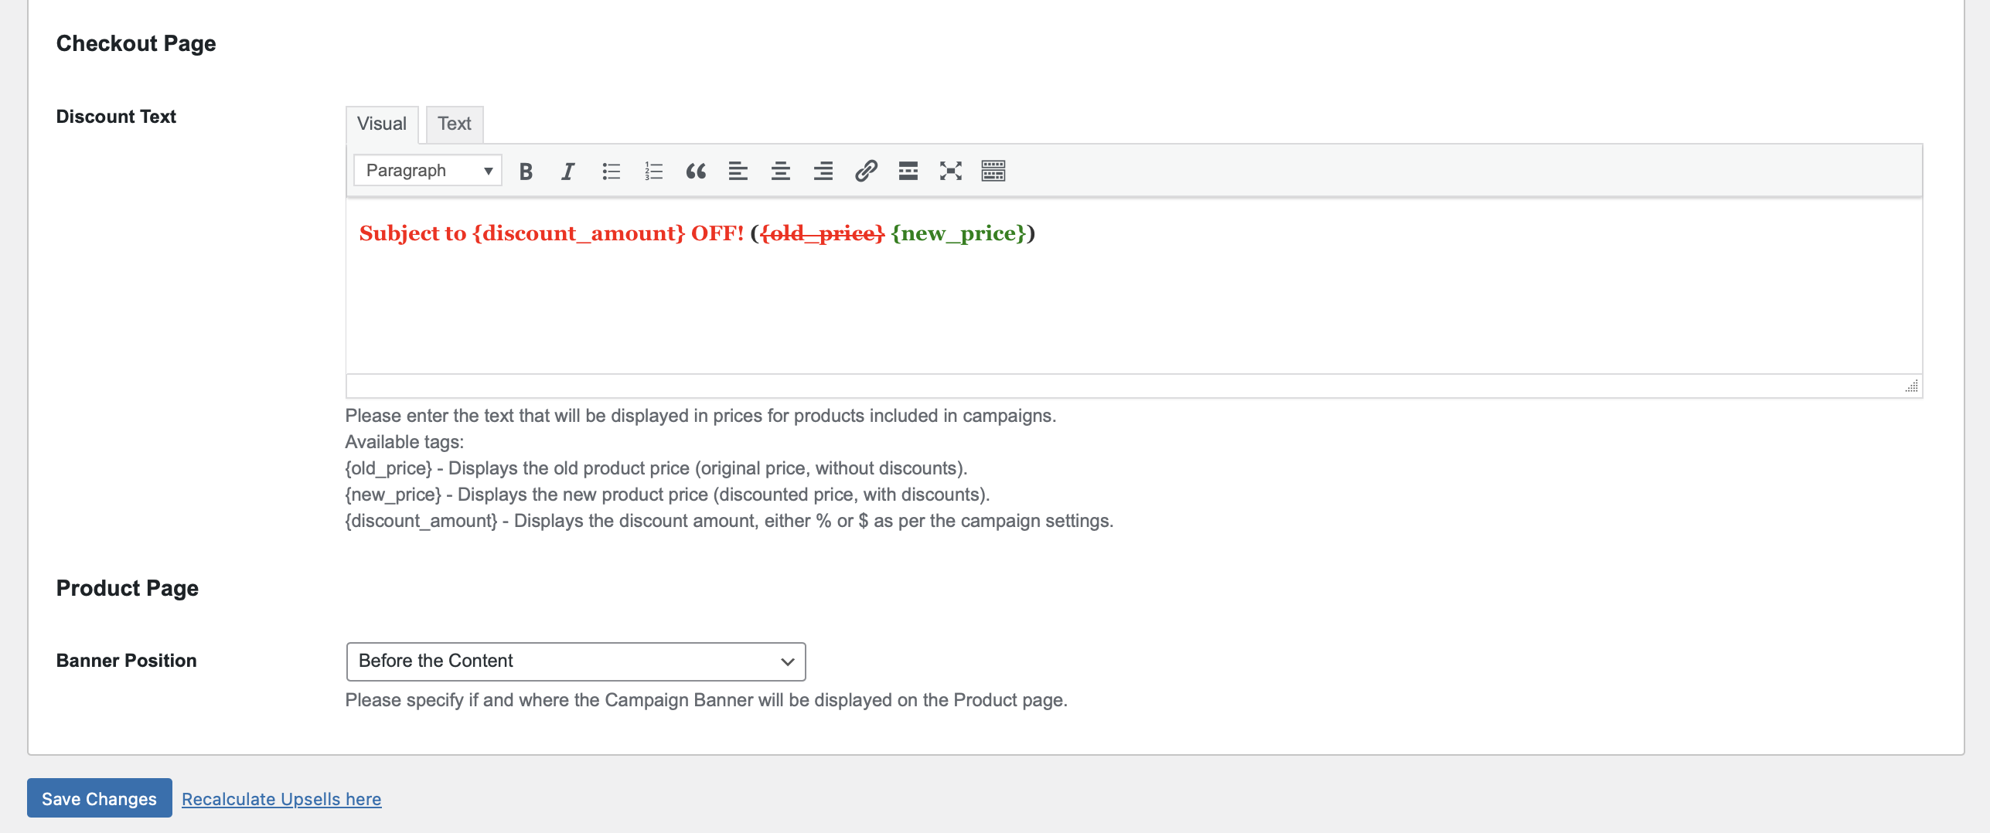
Task: Align text left
Action: 738,171
